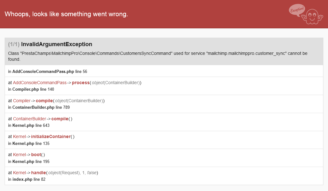Click the ContainerBuilder class link before compile()
The height and width of the screenshot is (191, 328).
tap(30, 119)
